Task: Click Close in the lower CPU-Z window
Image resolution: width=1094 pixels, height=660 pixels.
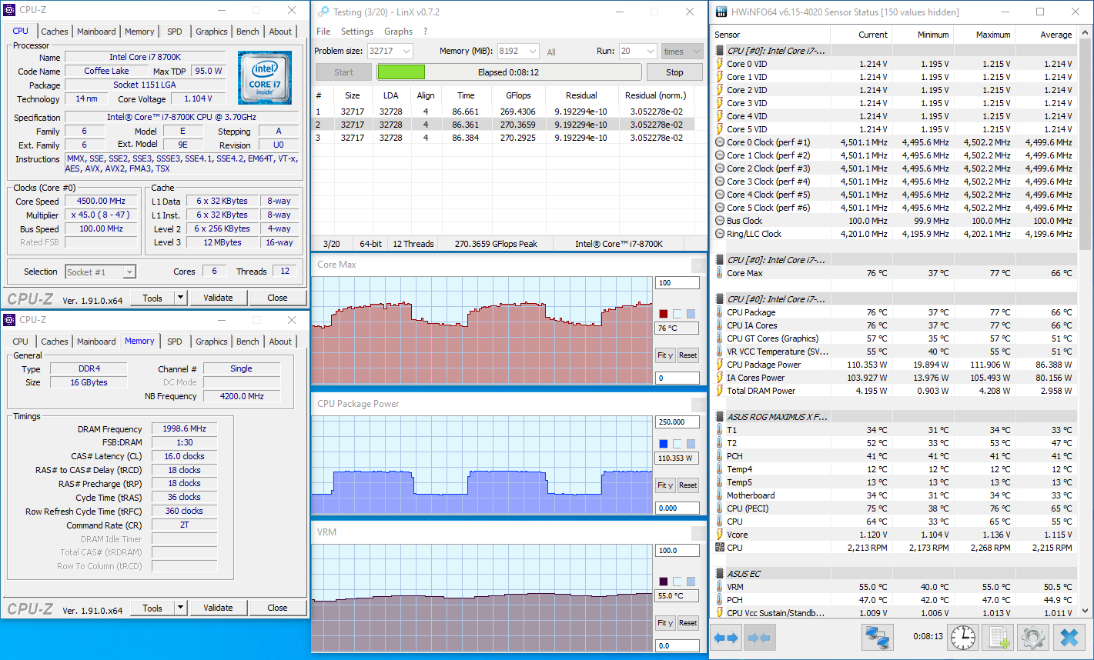Action: (277, 608)
